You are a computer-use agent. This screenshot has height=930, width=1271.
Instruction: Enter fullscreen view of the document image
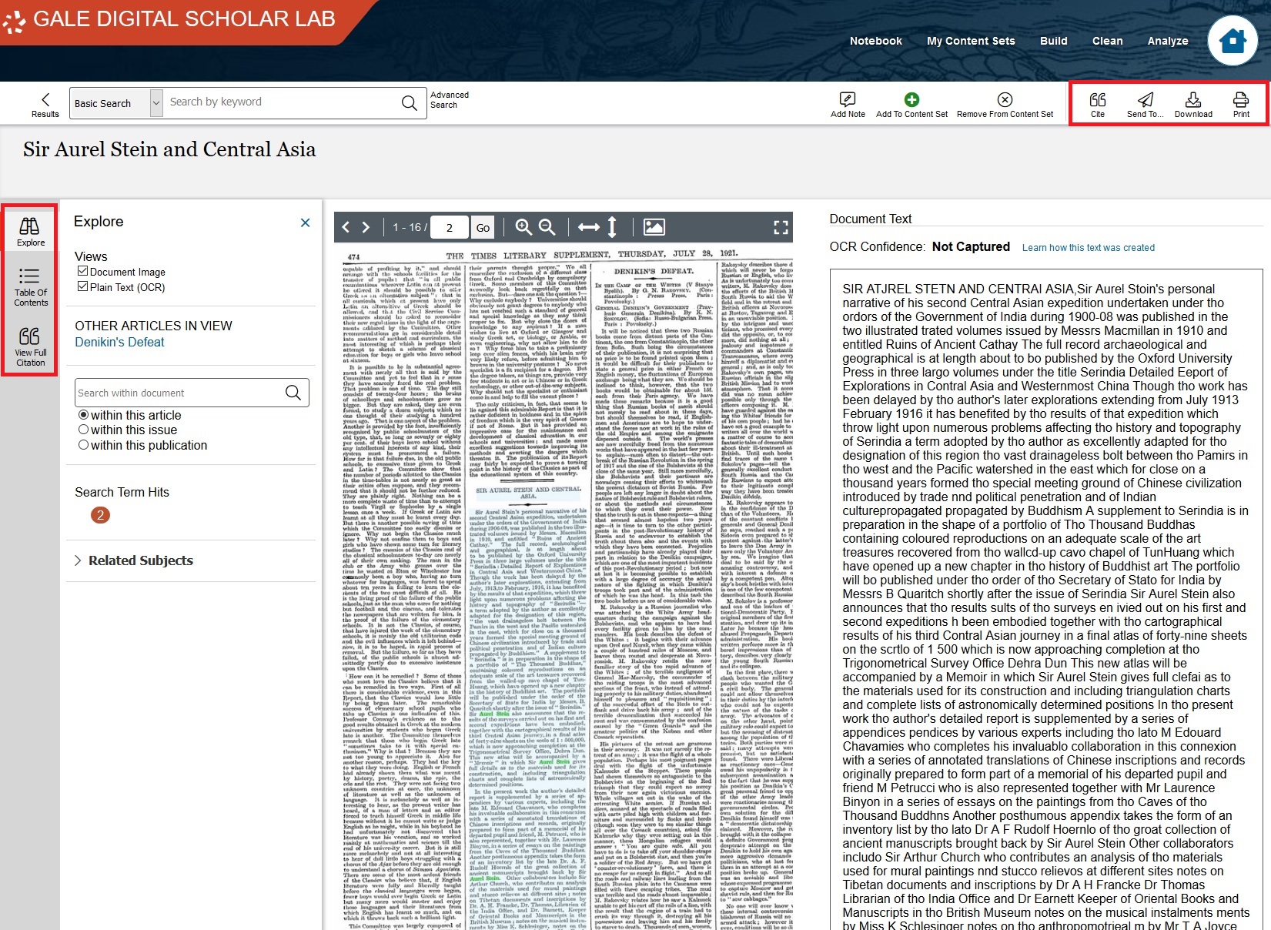(781, 226)
